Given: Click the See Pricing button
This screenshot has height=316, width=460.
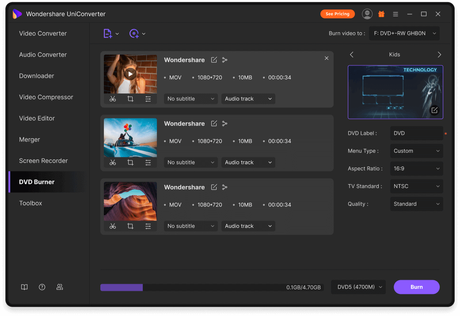Looking at the screenshot, I should (337, 14).
